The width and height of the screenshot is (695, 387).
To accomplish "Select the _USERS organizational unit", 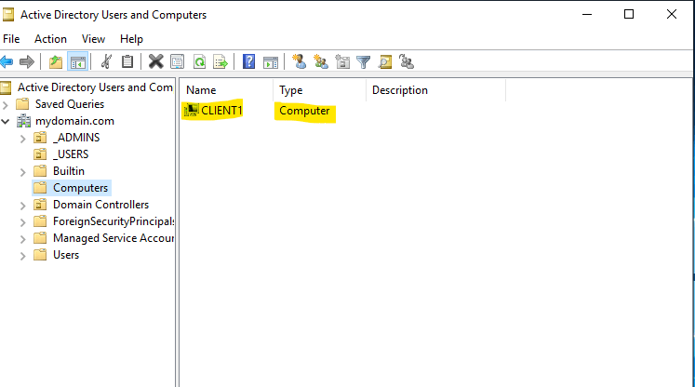I will click(71, 154).
